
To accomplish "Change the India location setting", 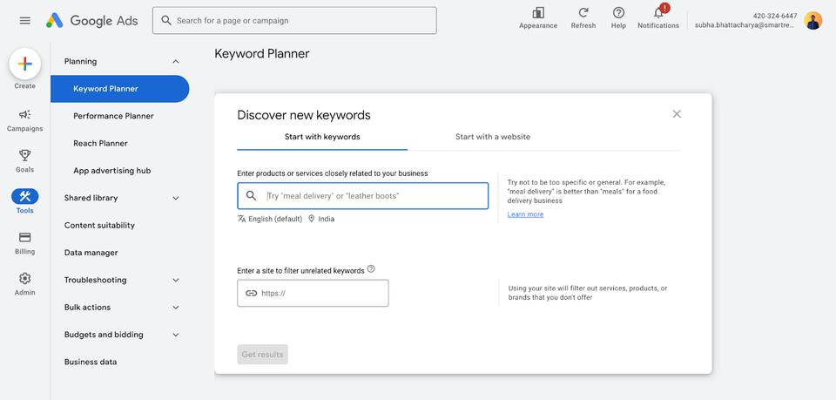I will 327,220.
